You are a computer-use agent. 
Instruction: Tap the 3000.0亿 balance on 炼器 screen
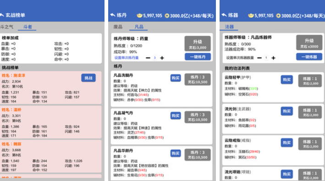pyautogui.click(x=303, y=16)
